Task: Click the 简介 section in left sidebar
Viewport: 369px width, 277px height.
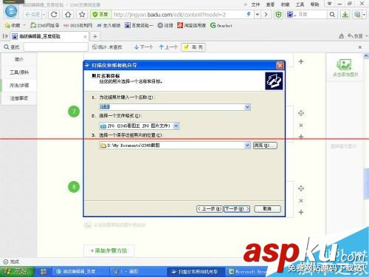Action: click(x=19, y=59)
